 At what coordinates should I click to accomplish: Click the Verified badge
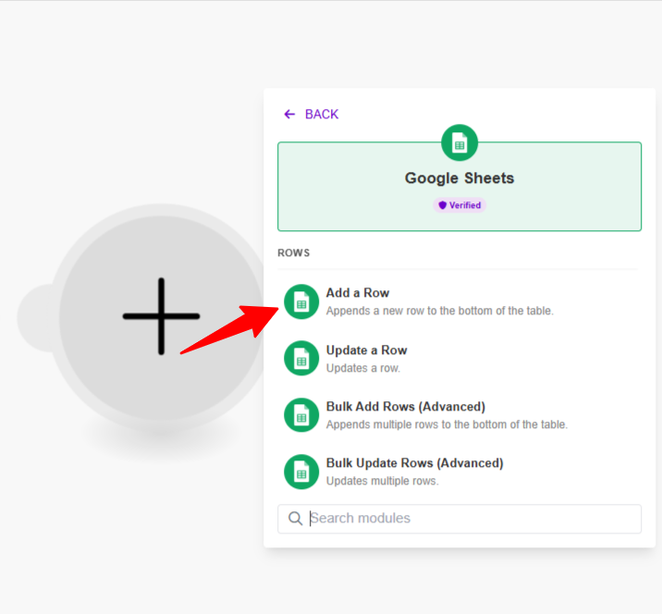(460, 205)
